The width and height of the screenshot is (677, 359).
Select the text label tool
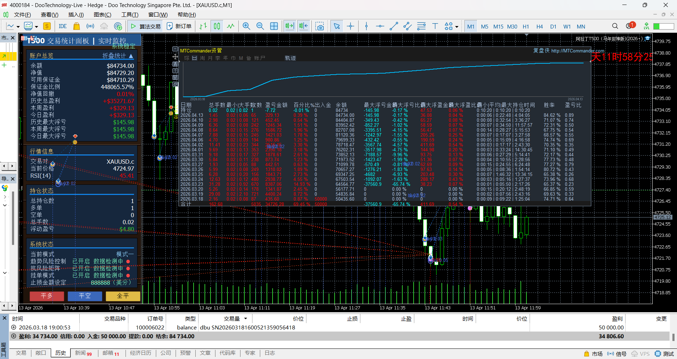click(435, 26)
